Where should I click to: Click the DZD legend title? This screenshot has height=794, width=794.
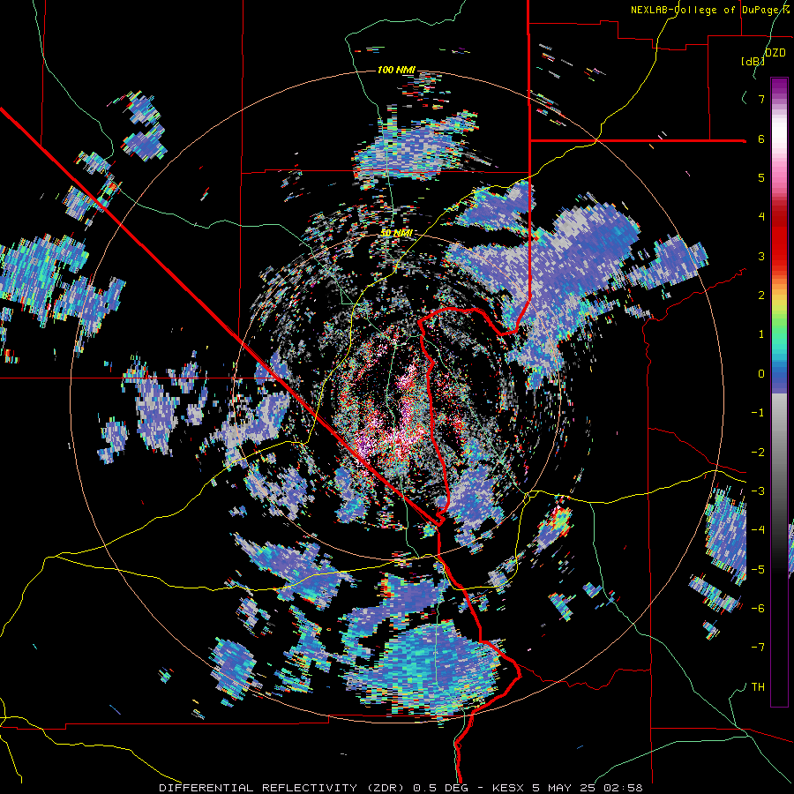tap(775, 53)
